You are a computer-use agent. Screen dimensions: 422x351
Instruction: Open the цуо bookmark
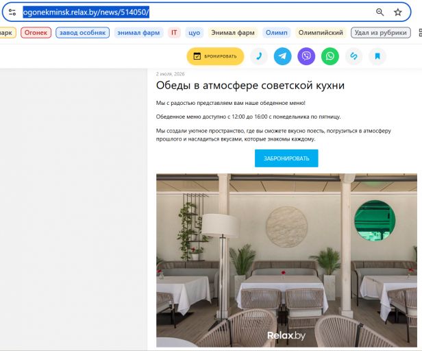tap(195, 33)
